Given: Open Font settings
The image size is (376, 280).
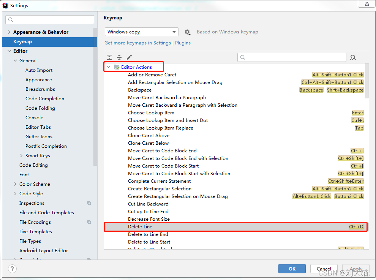Looking at the screenshot, I should pos(24,175).
